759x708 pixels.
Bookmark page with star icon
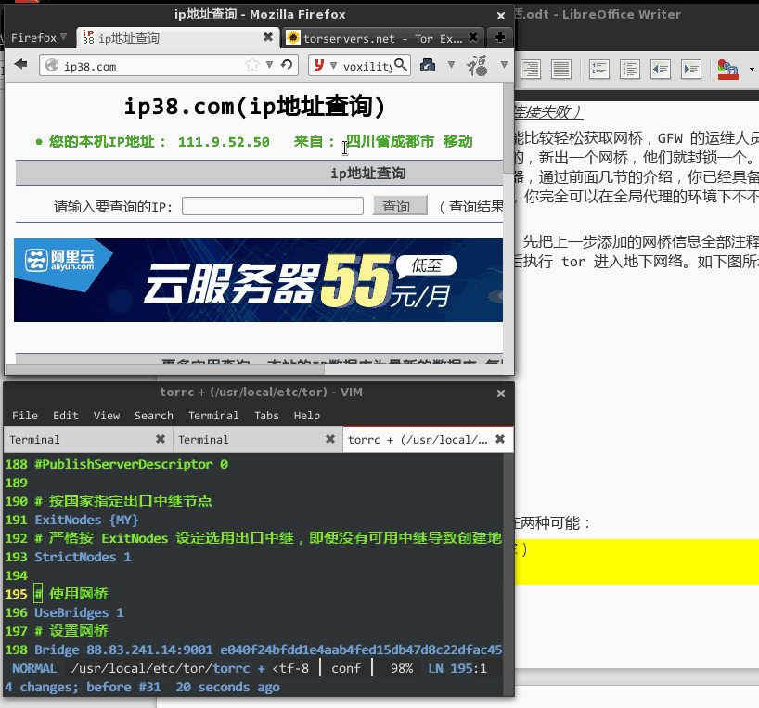click(252, 65)
